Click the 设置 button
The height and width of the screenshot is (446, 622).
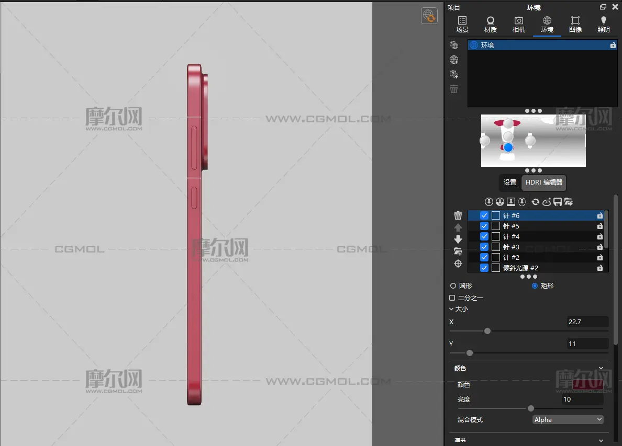point(510,182)
